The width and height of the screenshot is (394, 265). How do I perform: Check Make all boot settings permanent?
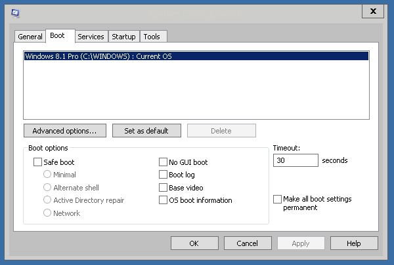pyautogui.click(x=277, y=200)
